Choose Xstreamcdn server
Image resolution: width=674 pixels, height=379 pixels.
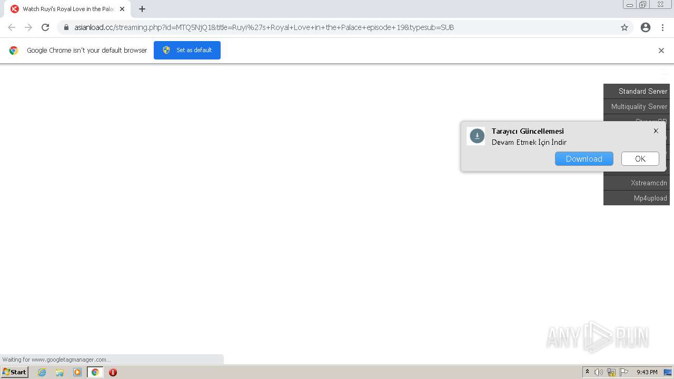[x=637, y=183]
